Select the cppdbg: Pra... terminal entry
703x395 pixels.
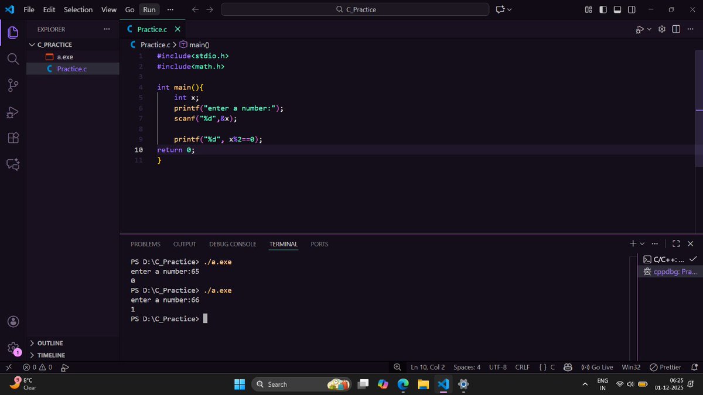coord(670,272)
